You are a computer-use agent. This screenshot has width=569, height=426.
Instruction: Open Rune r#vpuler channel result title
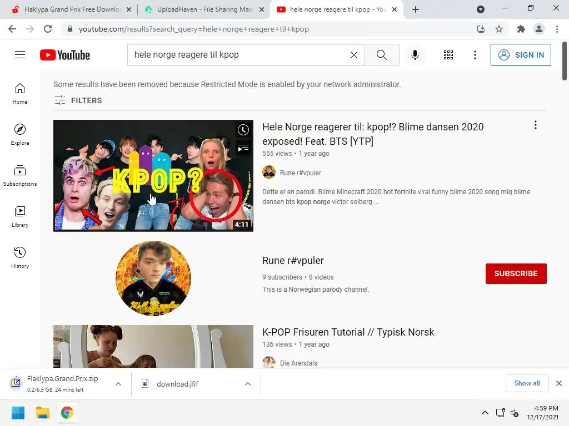(x=293, y=261)
